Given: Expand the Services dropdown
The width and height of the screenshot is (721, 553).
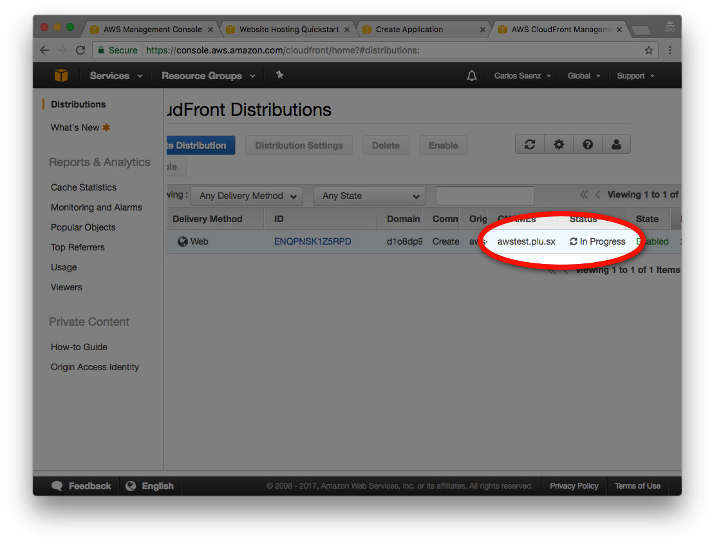Looking at the screenshot, I should 117,76.
